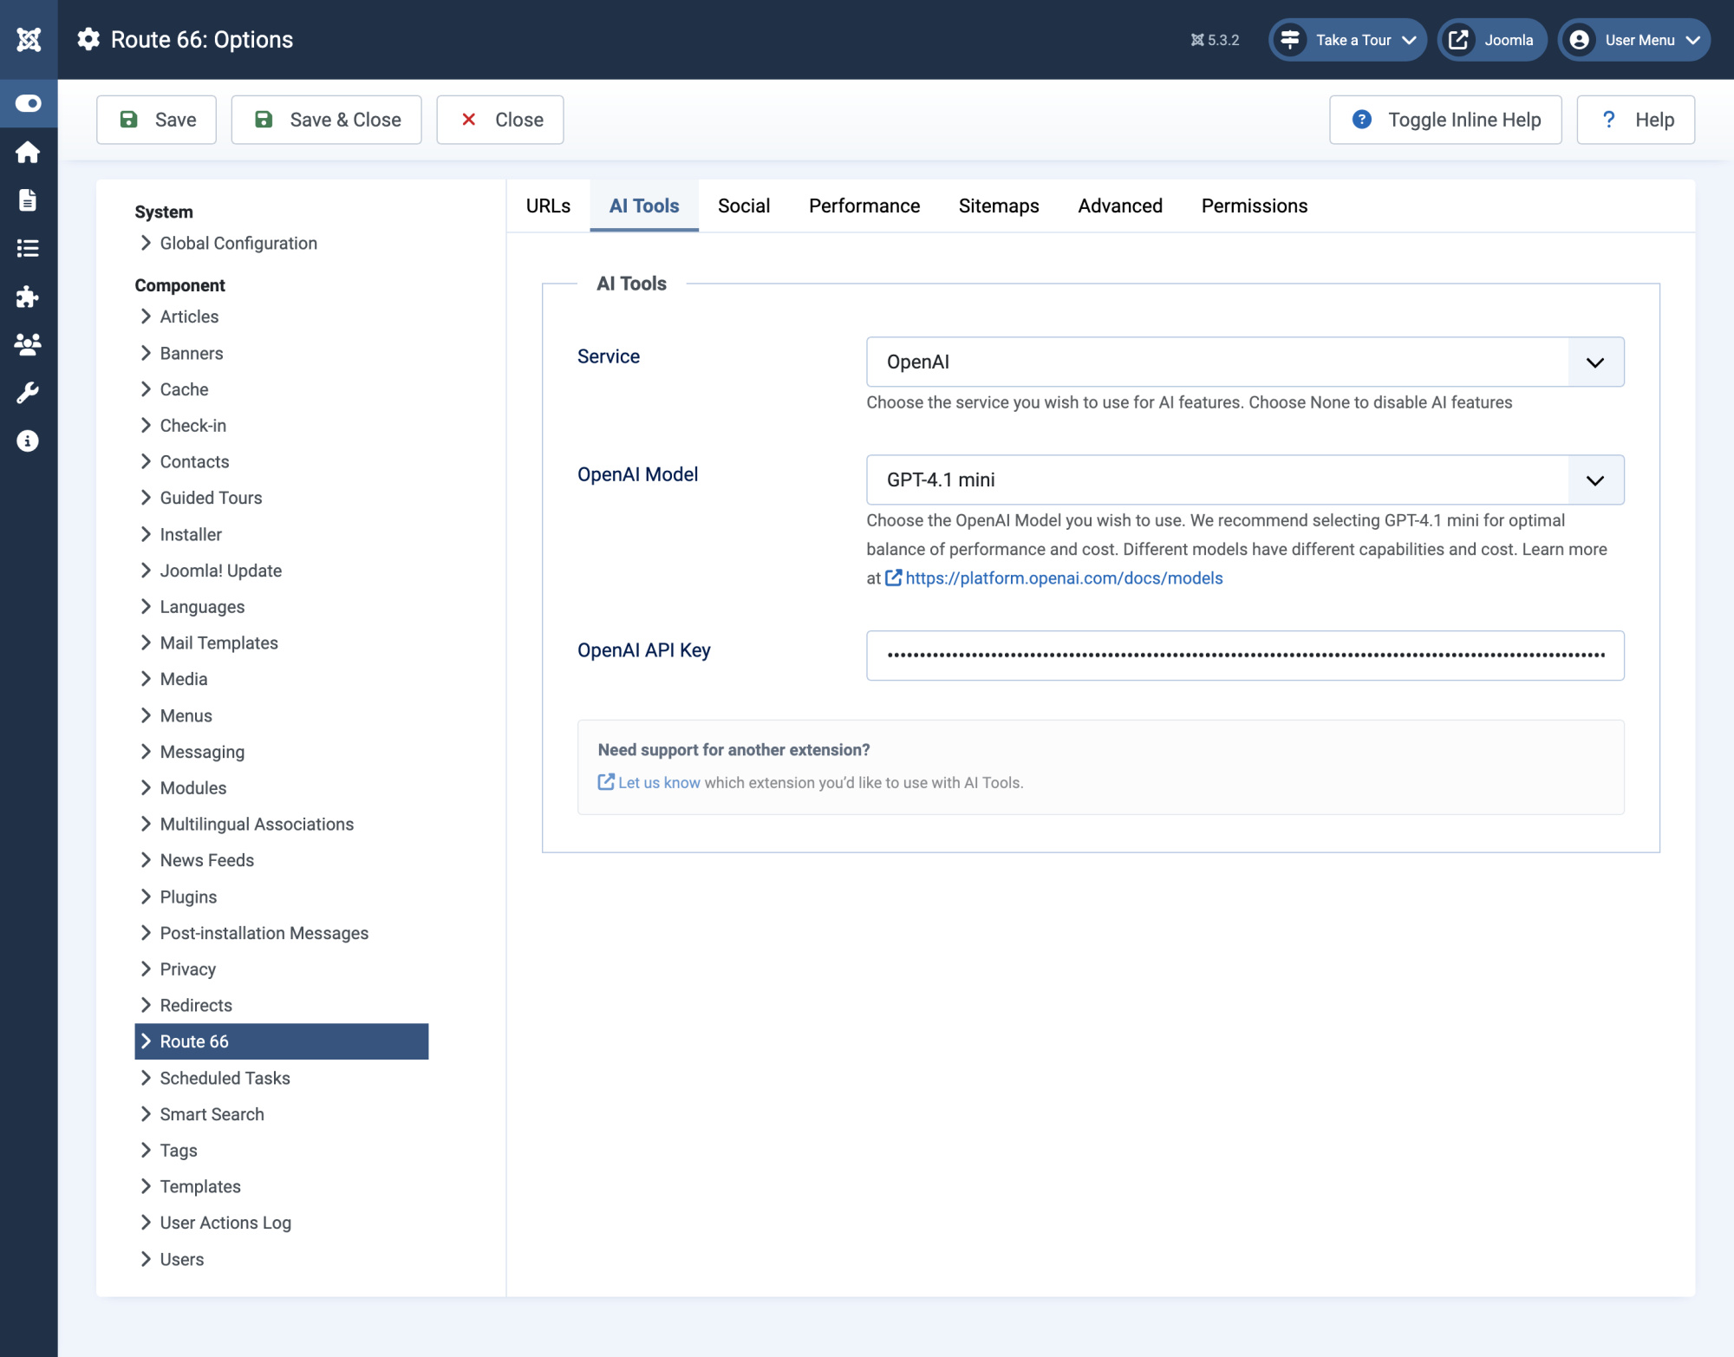Open Mail Templates in the component list

pos(218,643)
